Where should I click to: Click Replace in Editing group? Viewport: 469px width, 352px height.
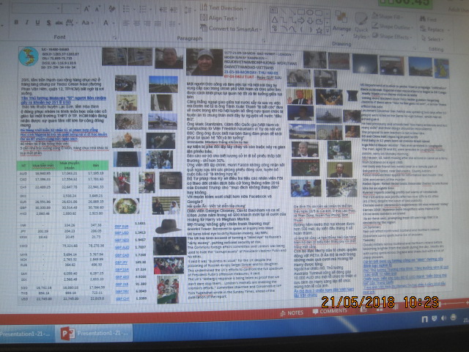435,29
